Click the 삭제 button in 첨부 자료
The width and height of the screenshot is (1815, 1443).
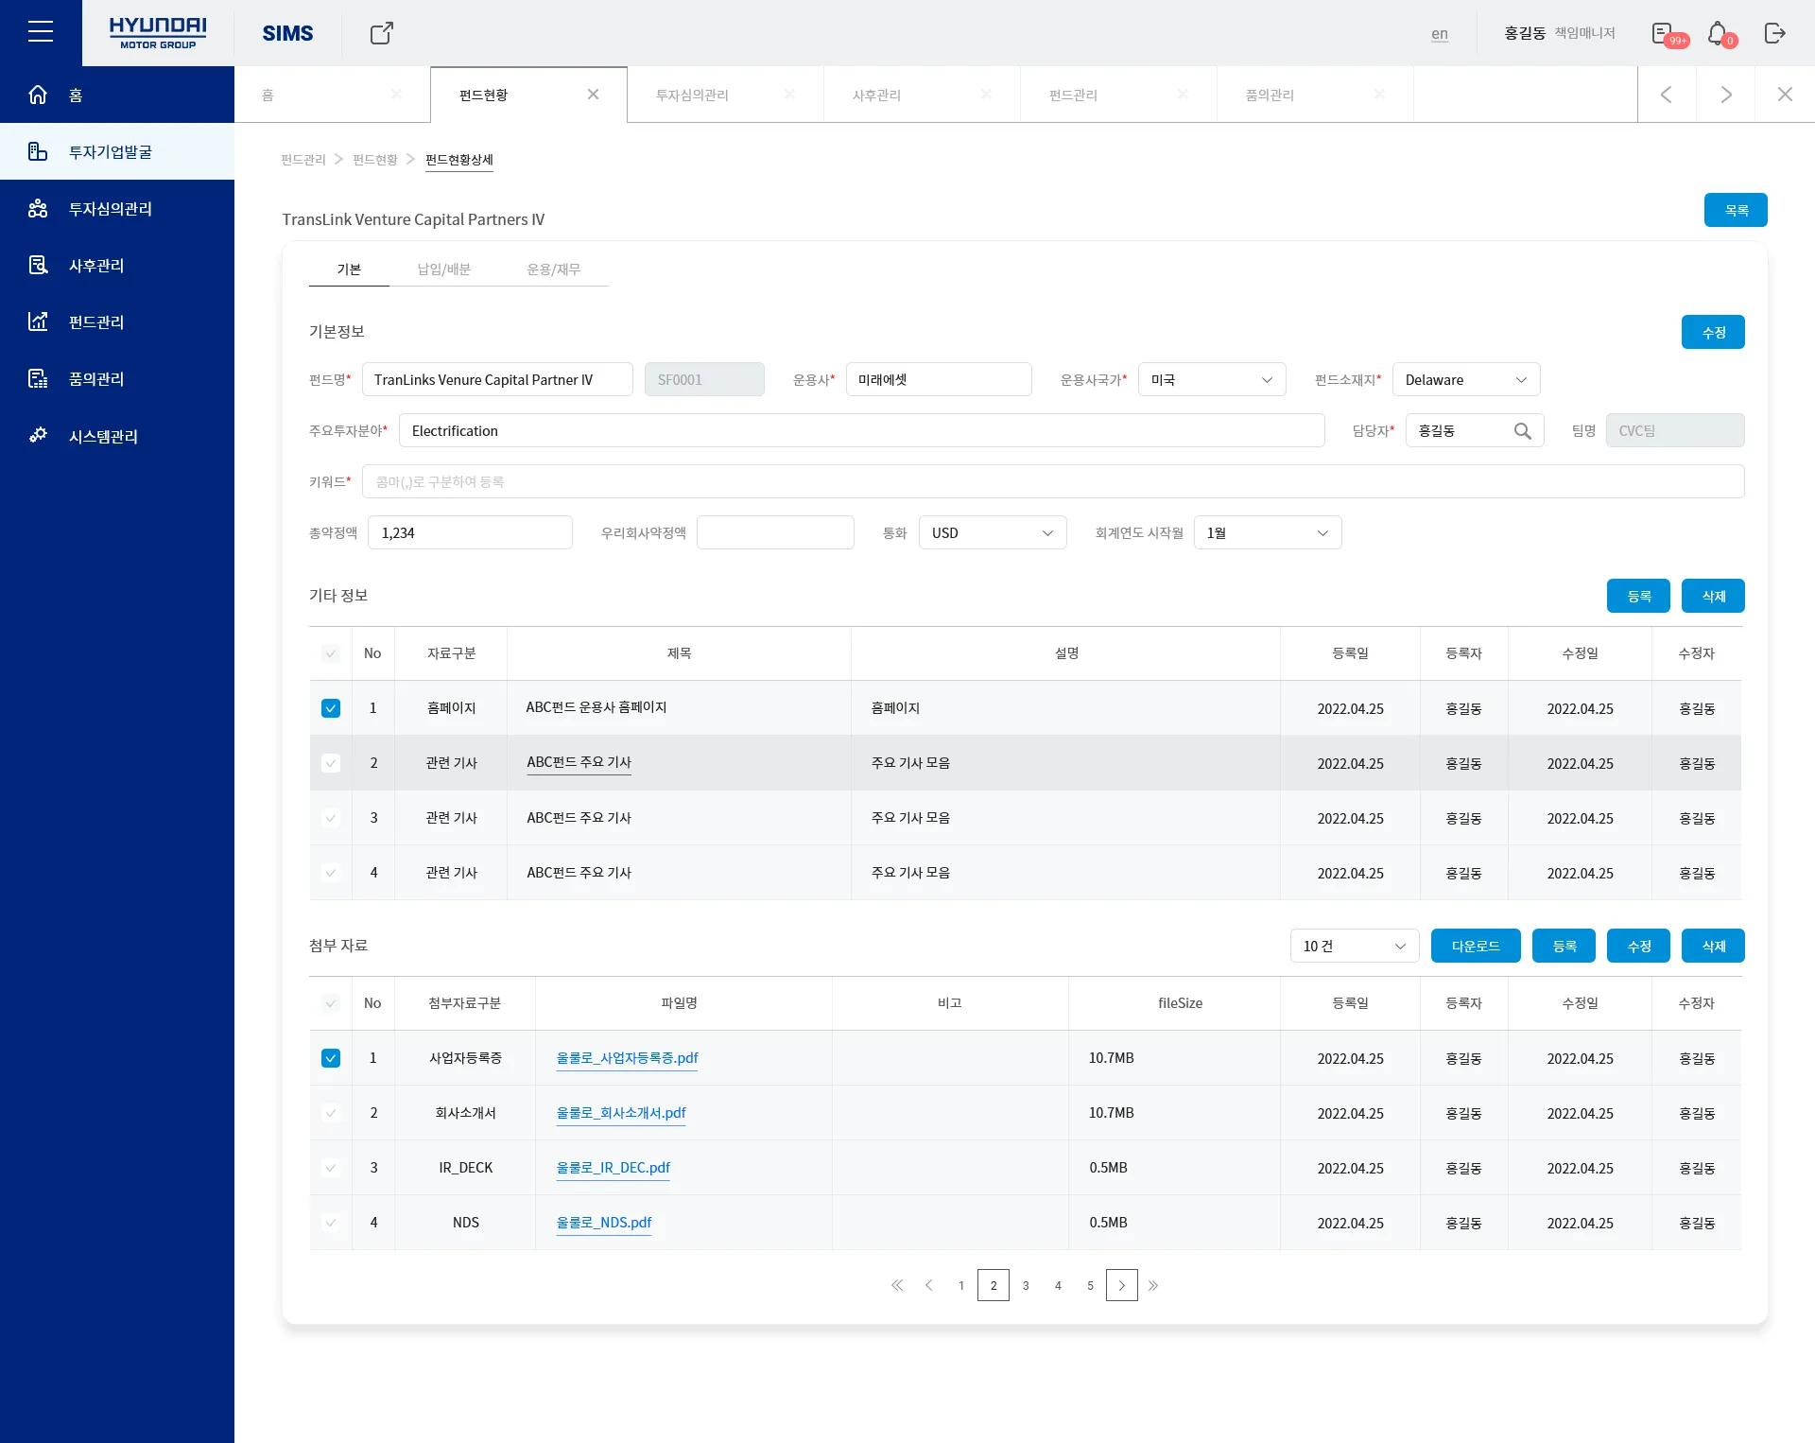point(1713,946)
